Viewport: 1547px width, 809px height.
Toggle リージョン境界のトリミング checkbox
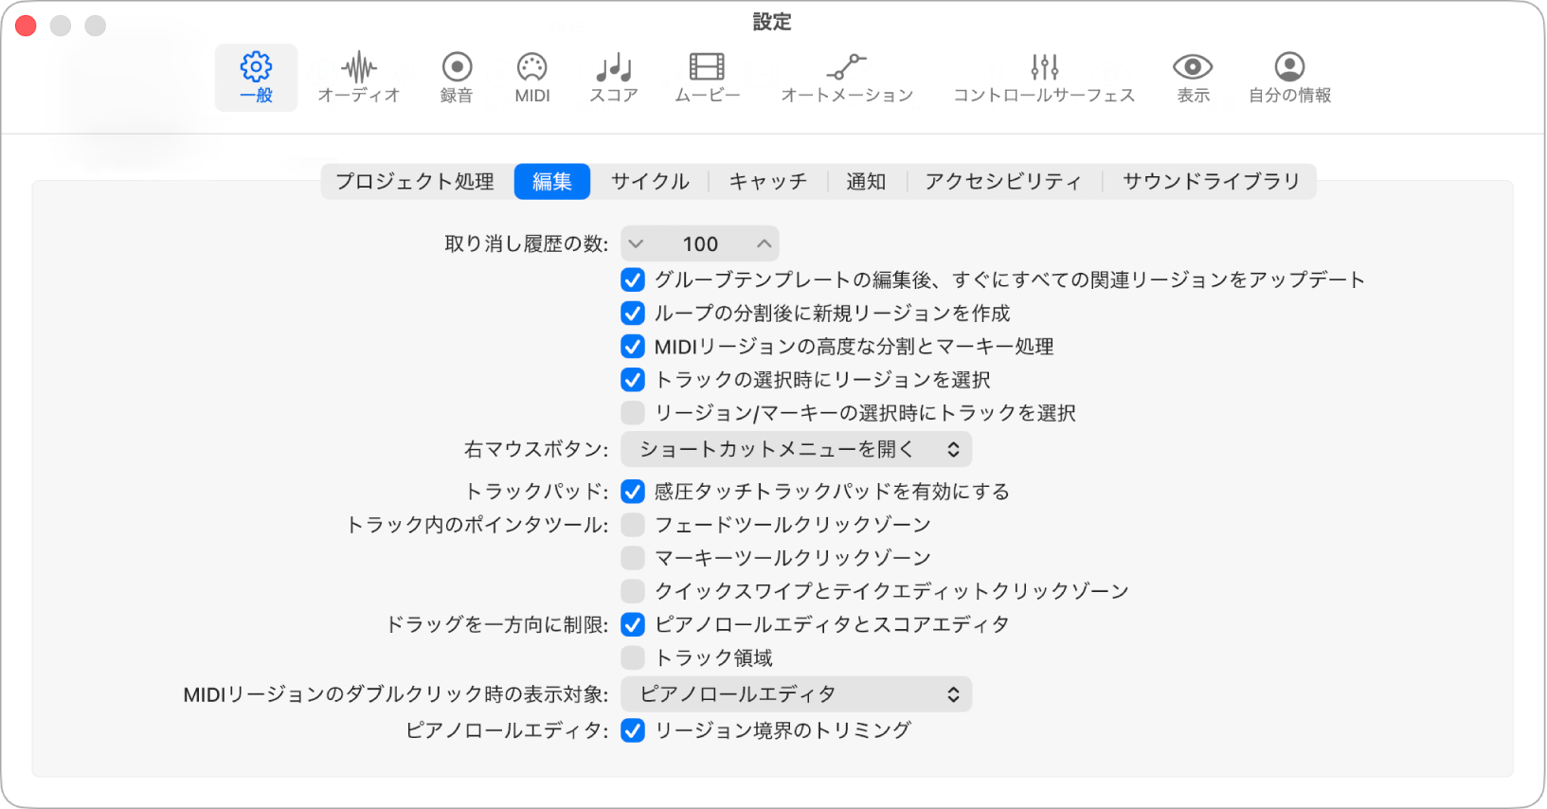coord(633,729)
